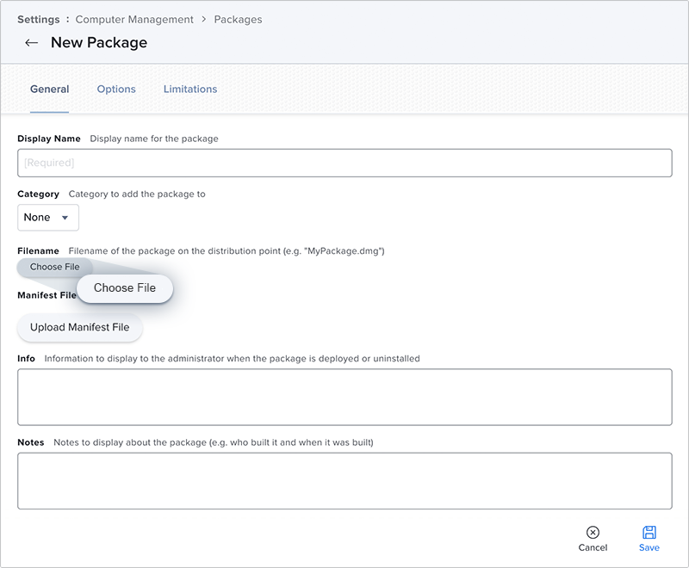Open the Packages breadcrumb link
Viewport: 689px width, 568px height.
(x=238, y=19)
